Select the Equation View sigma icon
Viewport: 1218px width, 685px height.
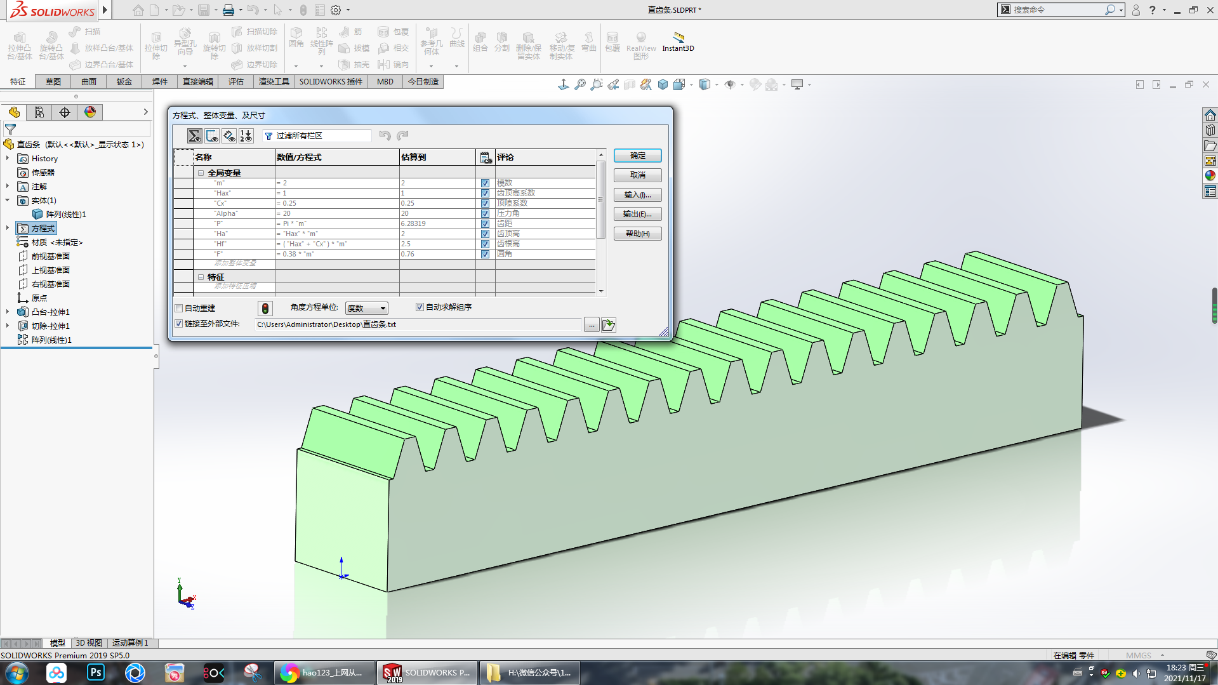194,136
